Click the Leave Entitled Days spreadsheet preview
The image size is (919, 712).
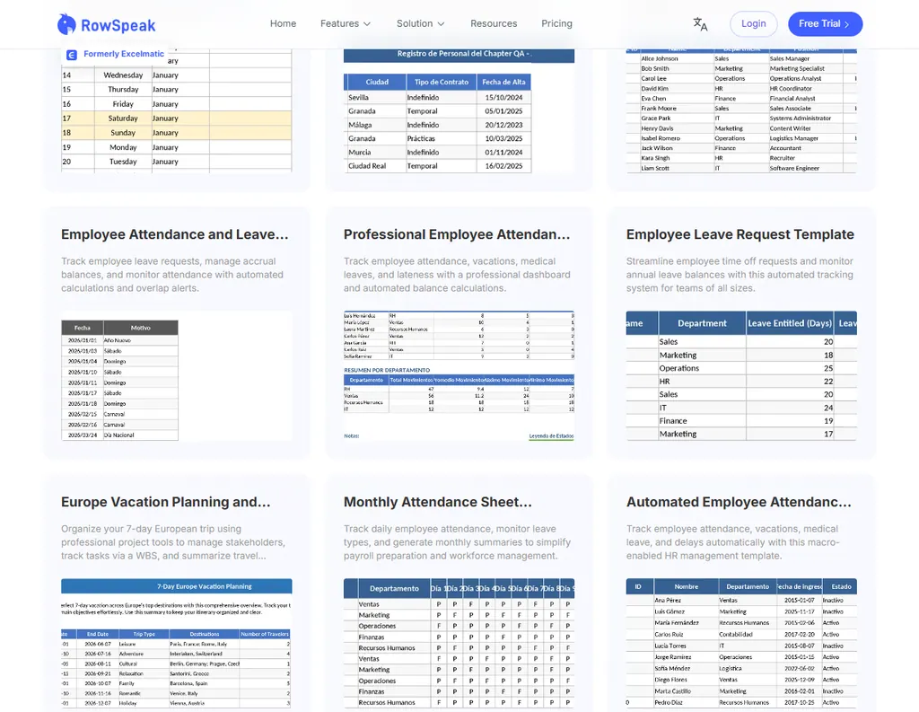tap(741, 375)
